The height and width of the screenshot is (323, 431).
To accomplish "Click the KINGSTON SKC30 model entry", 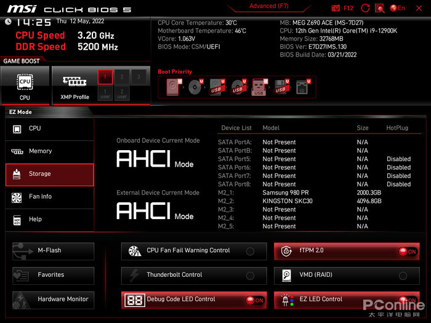I will pos(288,201).
